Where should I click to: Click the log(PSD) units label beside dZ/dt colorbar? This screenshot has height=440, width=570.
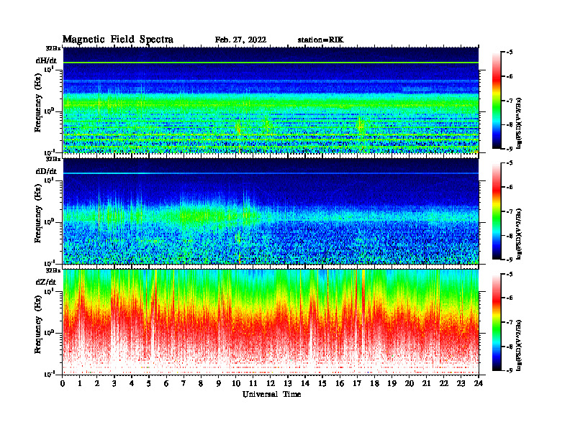pyautogui.click(x=519, y=345)
